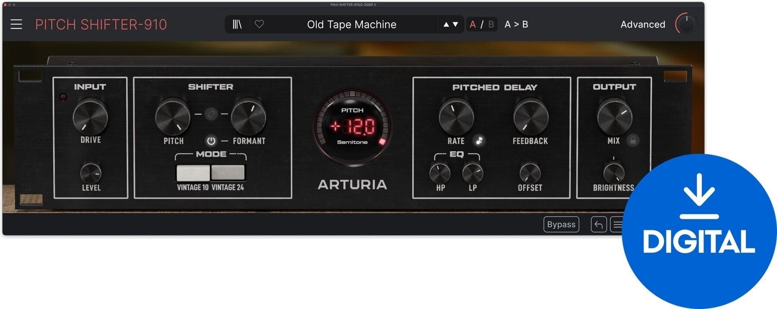777x309 pixels.
Task: Open the hamburger main menu
Action: (16, 25)
